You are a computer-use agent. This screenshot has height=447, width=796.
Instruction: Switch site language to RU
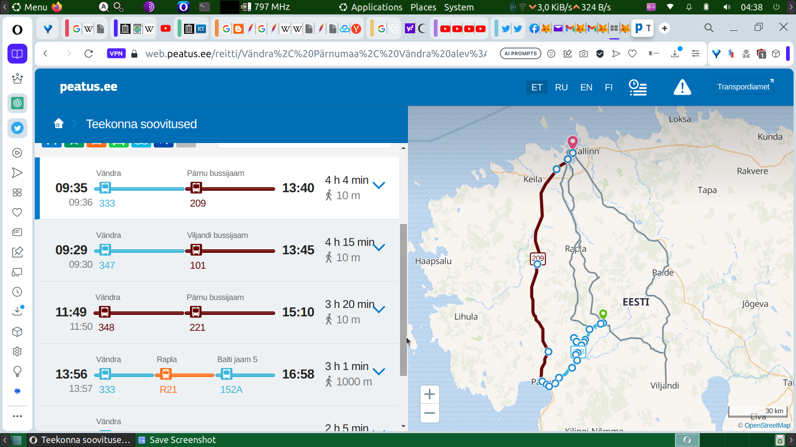click(x=561, y=87)
